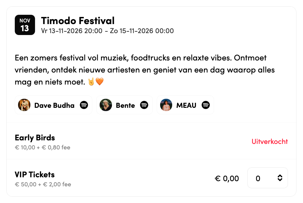Select the Dave Budha artist name
This screenshot has width=303, height=203.
[x=54, y=105]
